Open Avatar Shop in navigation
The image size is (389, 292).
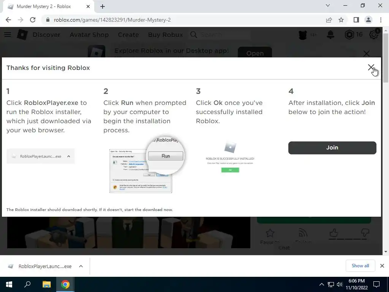pyautogui.click(x=89, y=35)
